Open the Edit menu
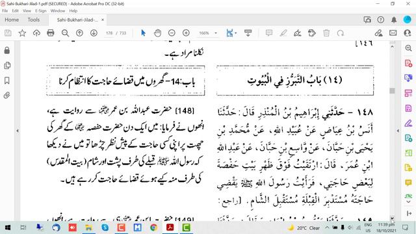Image resolution: width=416 pixels, height=234 pixels. pos(16,11)
